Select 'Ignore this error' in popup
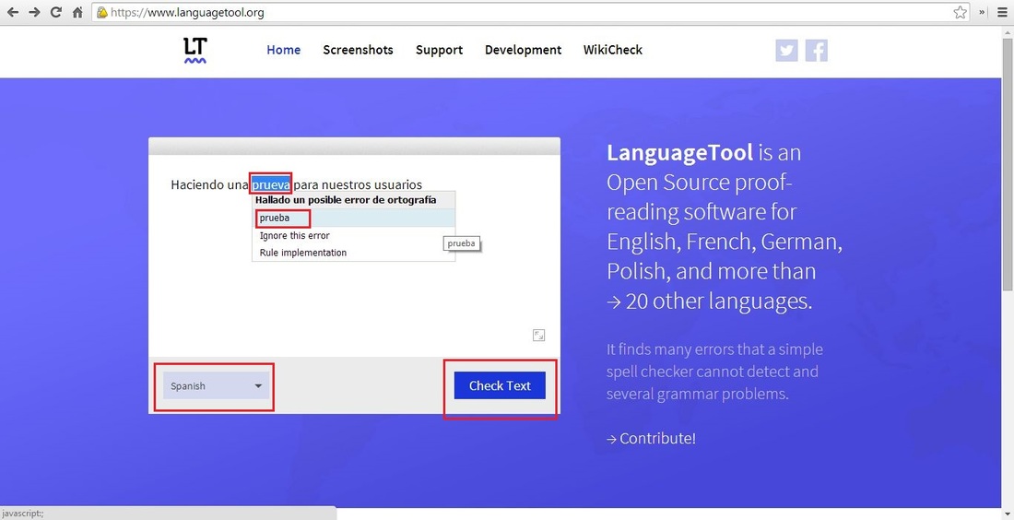This screenshot has width=1014, height=520. [353, 235]
